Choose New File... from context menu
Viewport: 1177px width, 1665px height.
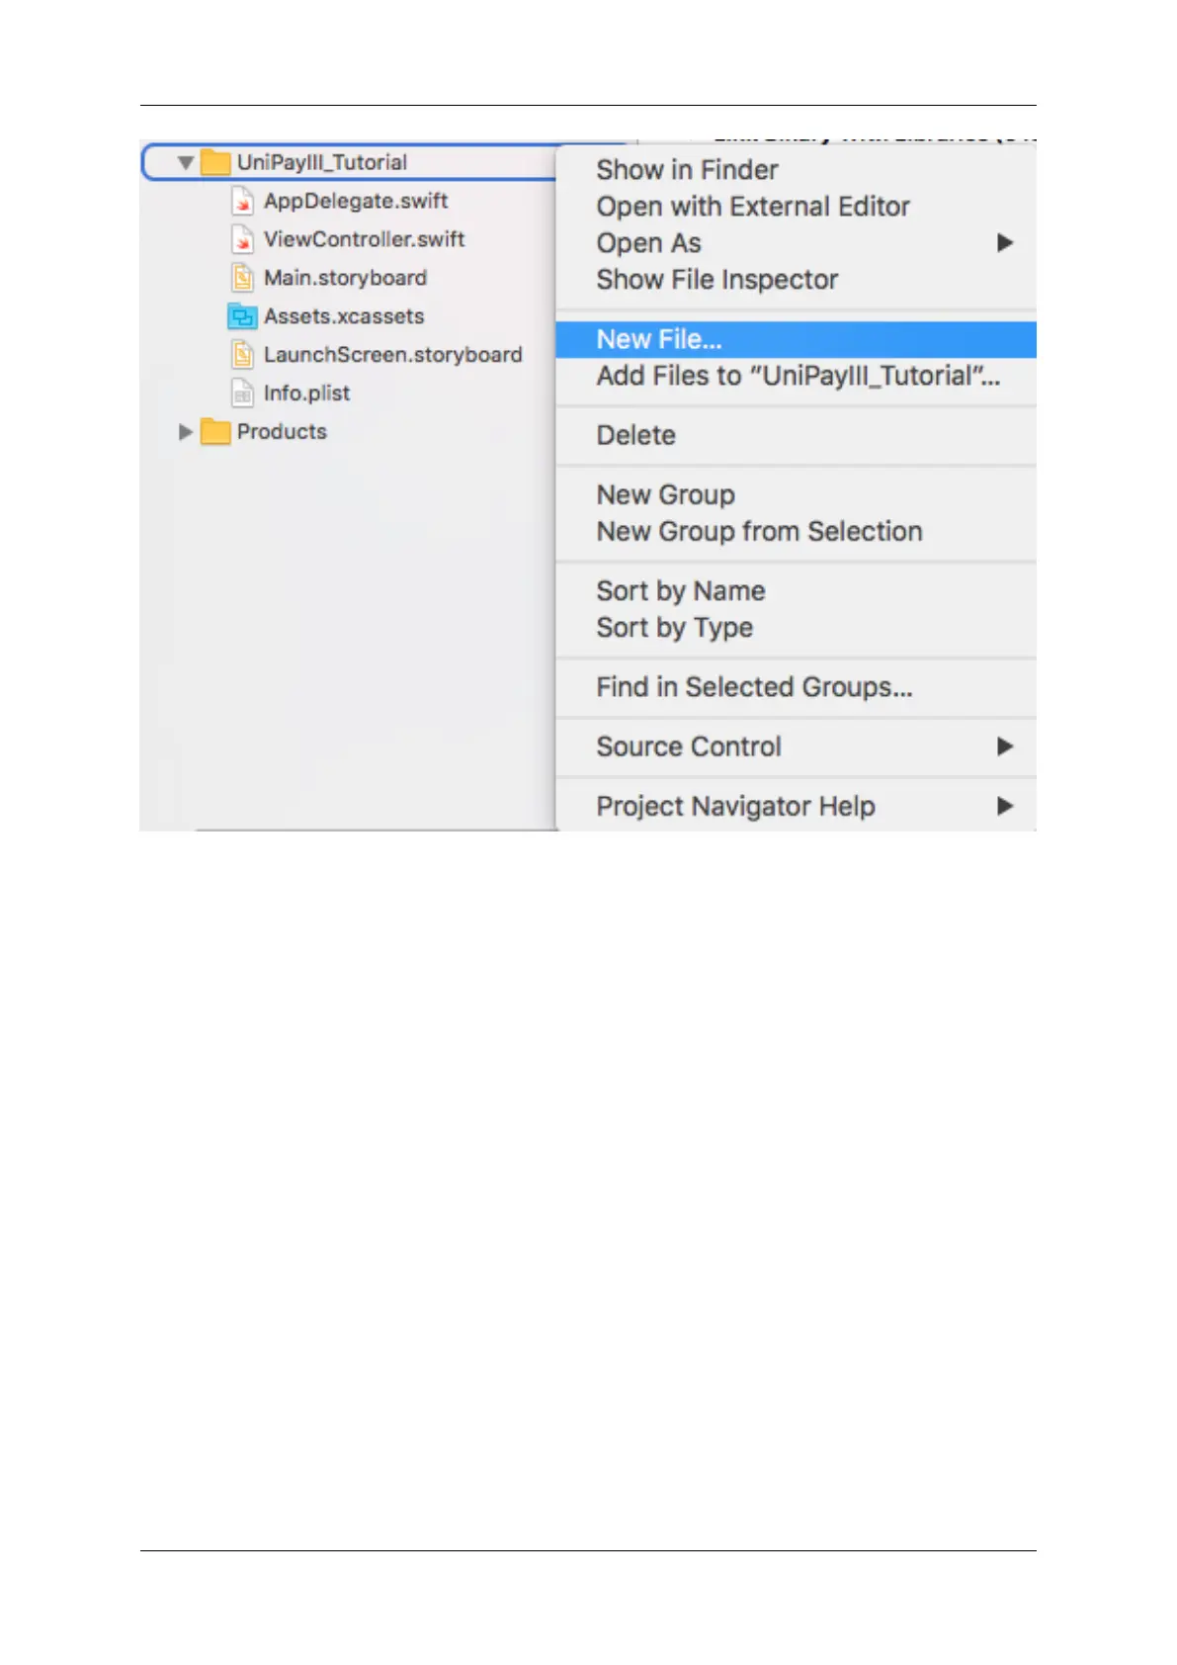[659, 339]
